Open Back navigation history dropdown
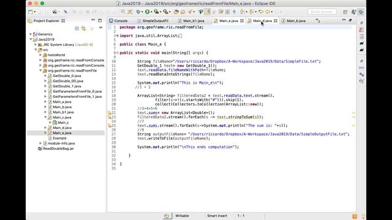This screenshot has height=220, width=392. point(272,12)
